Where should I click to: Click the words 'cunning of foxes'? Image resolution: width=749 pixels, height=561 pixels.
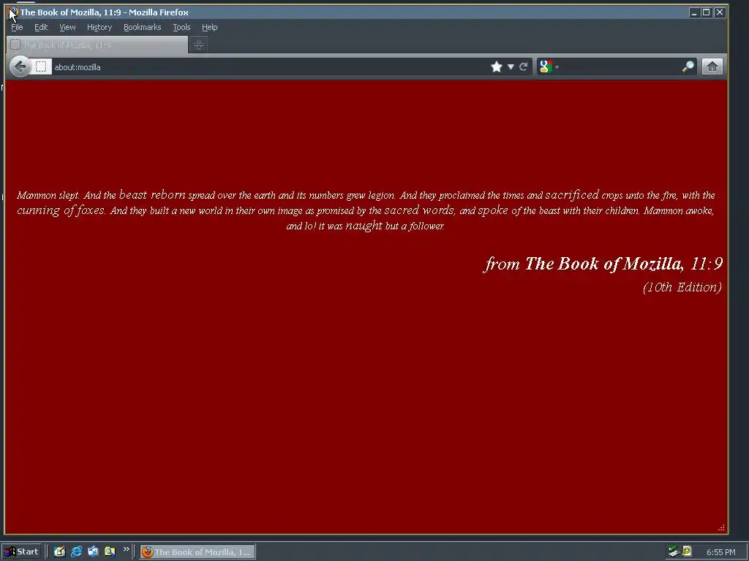(x=61, y=210)
